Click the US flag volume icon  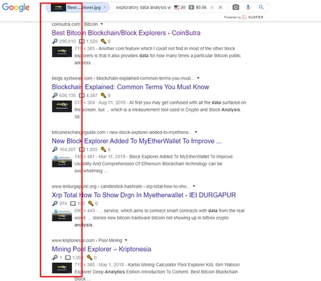click(177, 8)
